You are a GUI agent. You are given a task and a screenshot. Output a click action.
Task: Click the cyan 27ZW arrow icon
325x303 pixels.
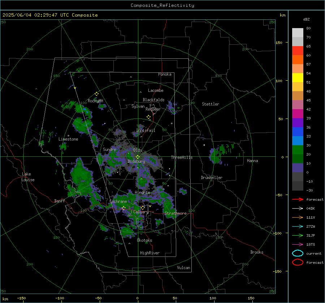point(298,227)
